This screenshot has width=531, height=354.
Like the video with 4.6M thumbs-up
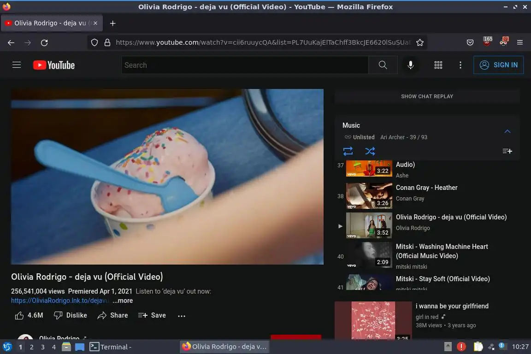[x=29, y=315]
